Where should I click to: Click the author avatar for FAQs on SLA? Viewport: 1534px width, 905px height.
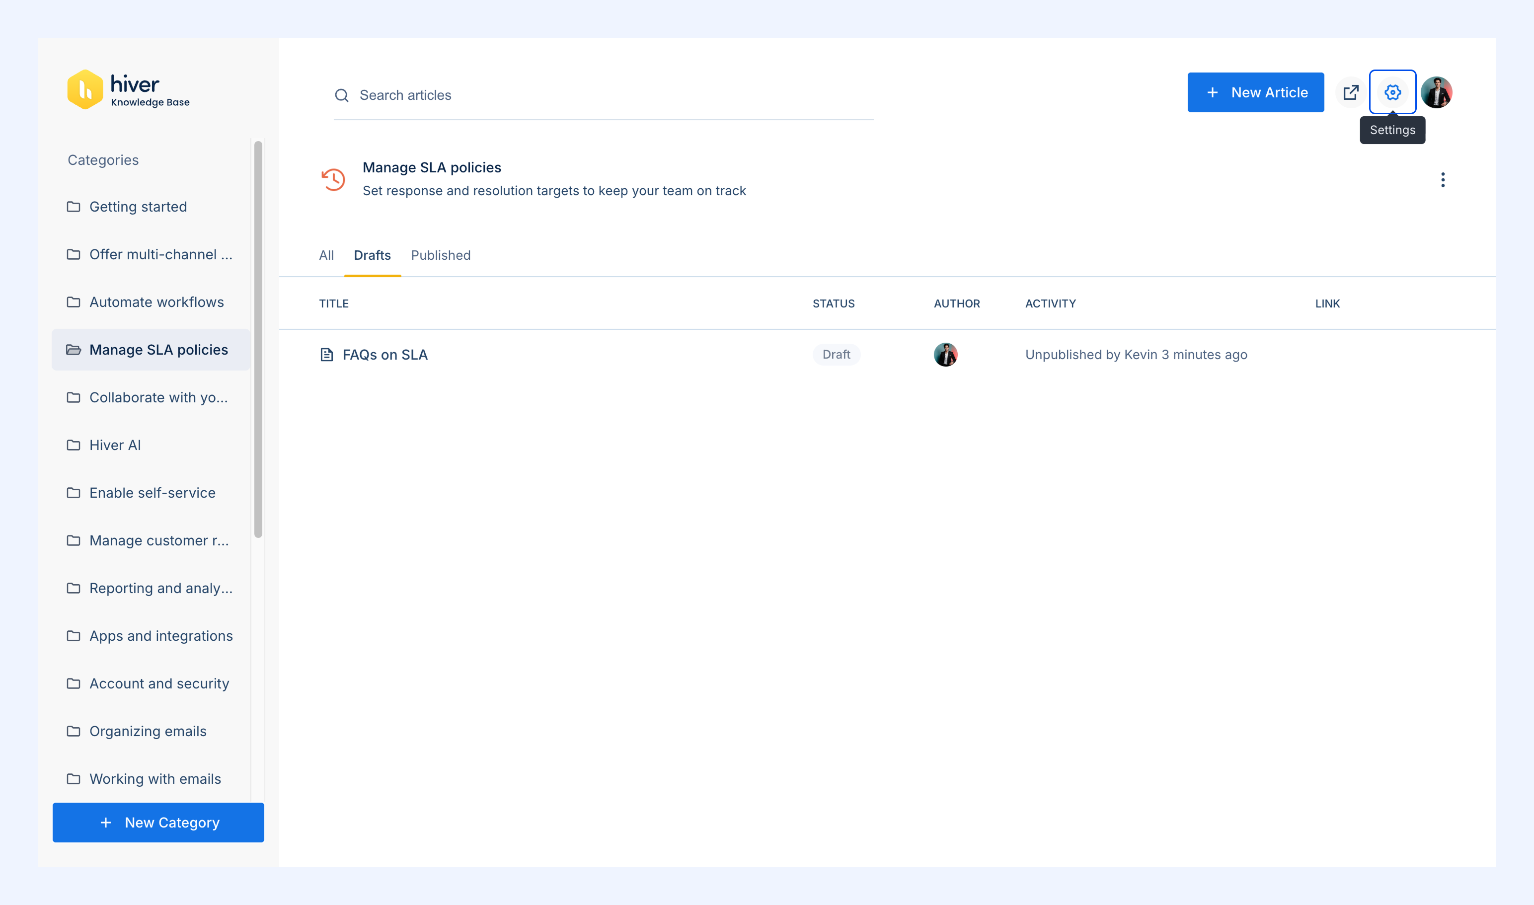(x=945, y=354)
